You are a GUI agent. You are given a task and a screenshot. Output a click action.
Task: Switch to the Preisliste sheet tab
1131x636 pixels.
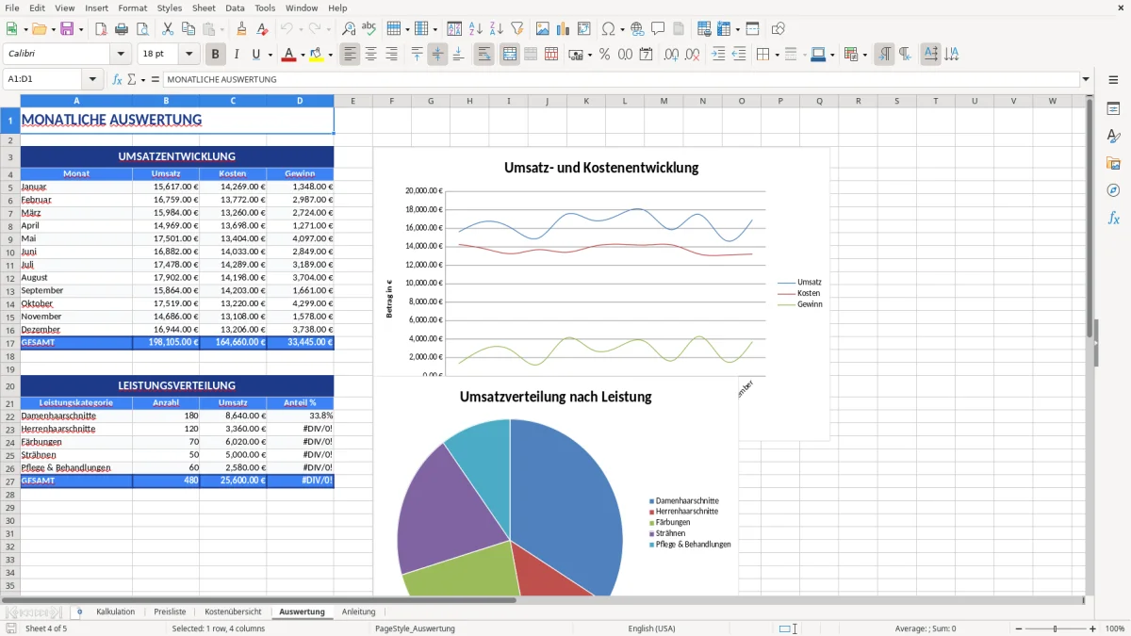tap(170, 611)
